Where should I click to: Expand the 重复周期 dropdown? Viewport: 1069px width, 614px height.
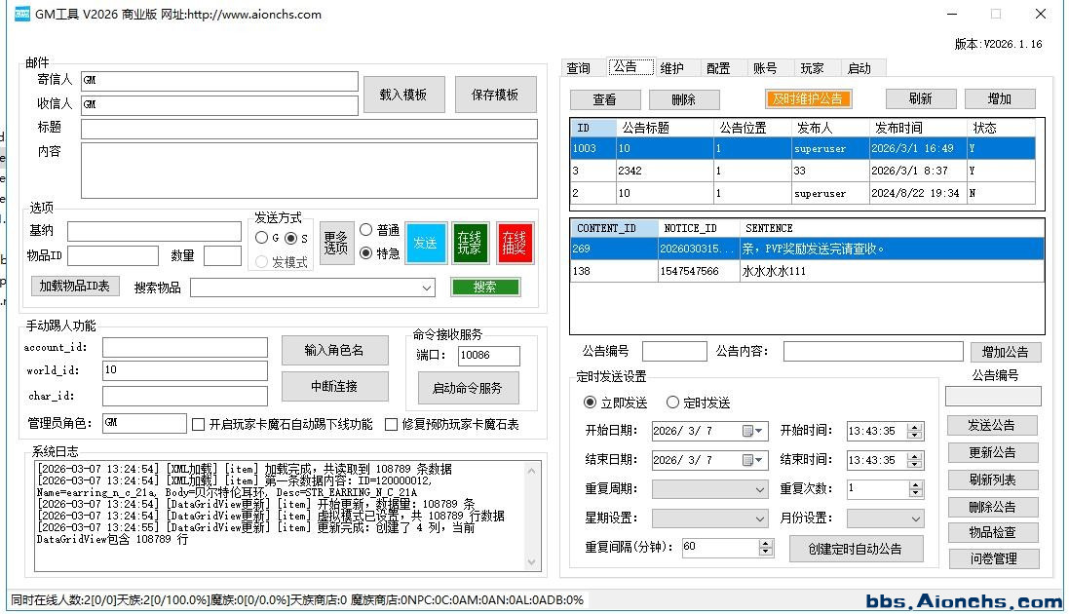click(x=760, y=489)
